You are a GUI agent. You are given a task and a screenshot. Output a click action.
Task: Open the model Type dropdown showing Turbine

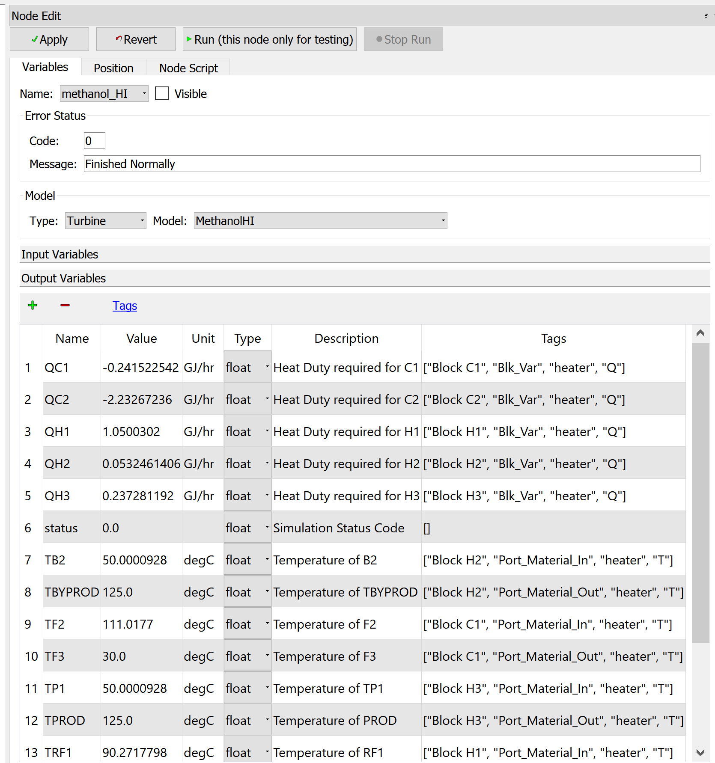105,221
